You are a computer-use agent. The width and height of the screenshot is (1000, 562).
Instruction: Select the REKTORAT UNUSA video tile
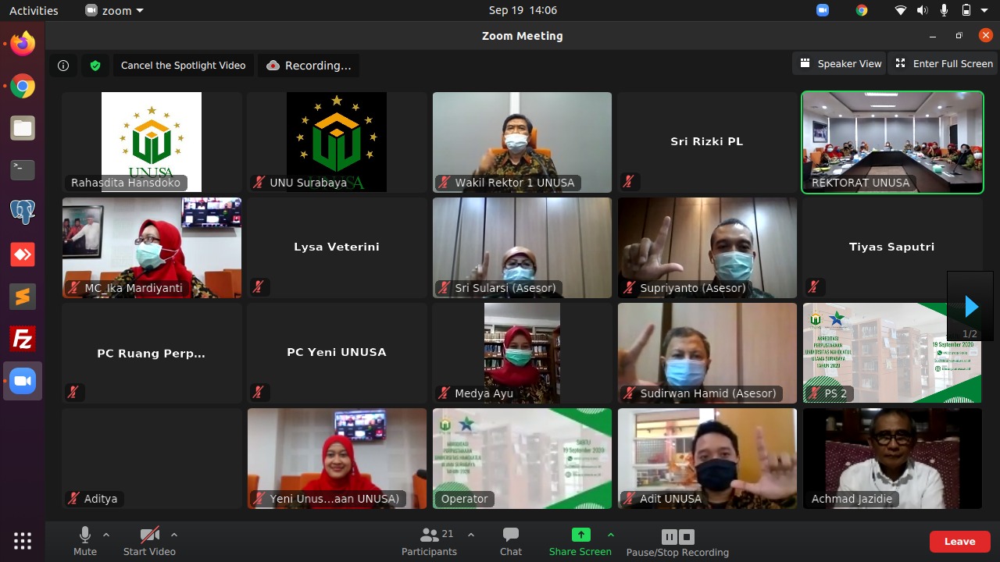pyautogui.click(x=892, y=142)
